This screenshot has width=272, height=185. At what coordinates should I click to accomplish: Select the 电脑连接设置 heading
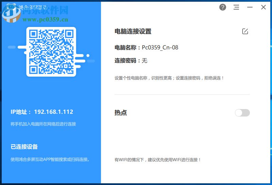click(x=133, y=31)
